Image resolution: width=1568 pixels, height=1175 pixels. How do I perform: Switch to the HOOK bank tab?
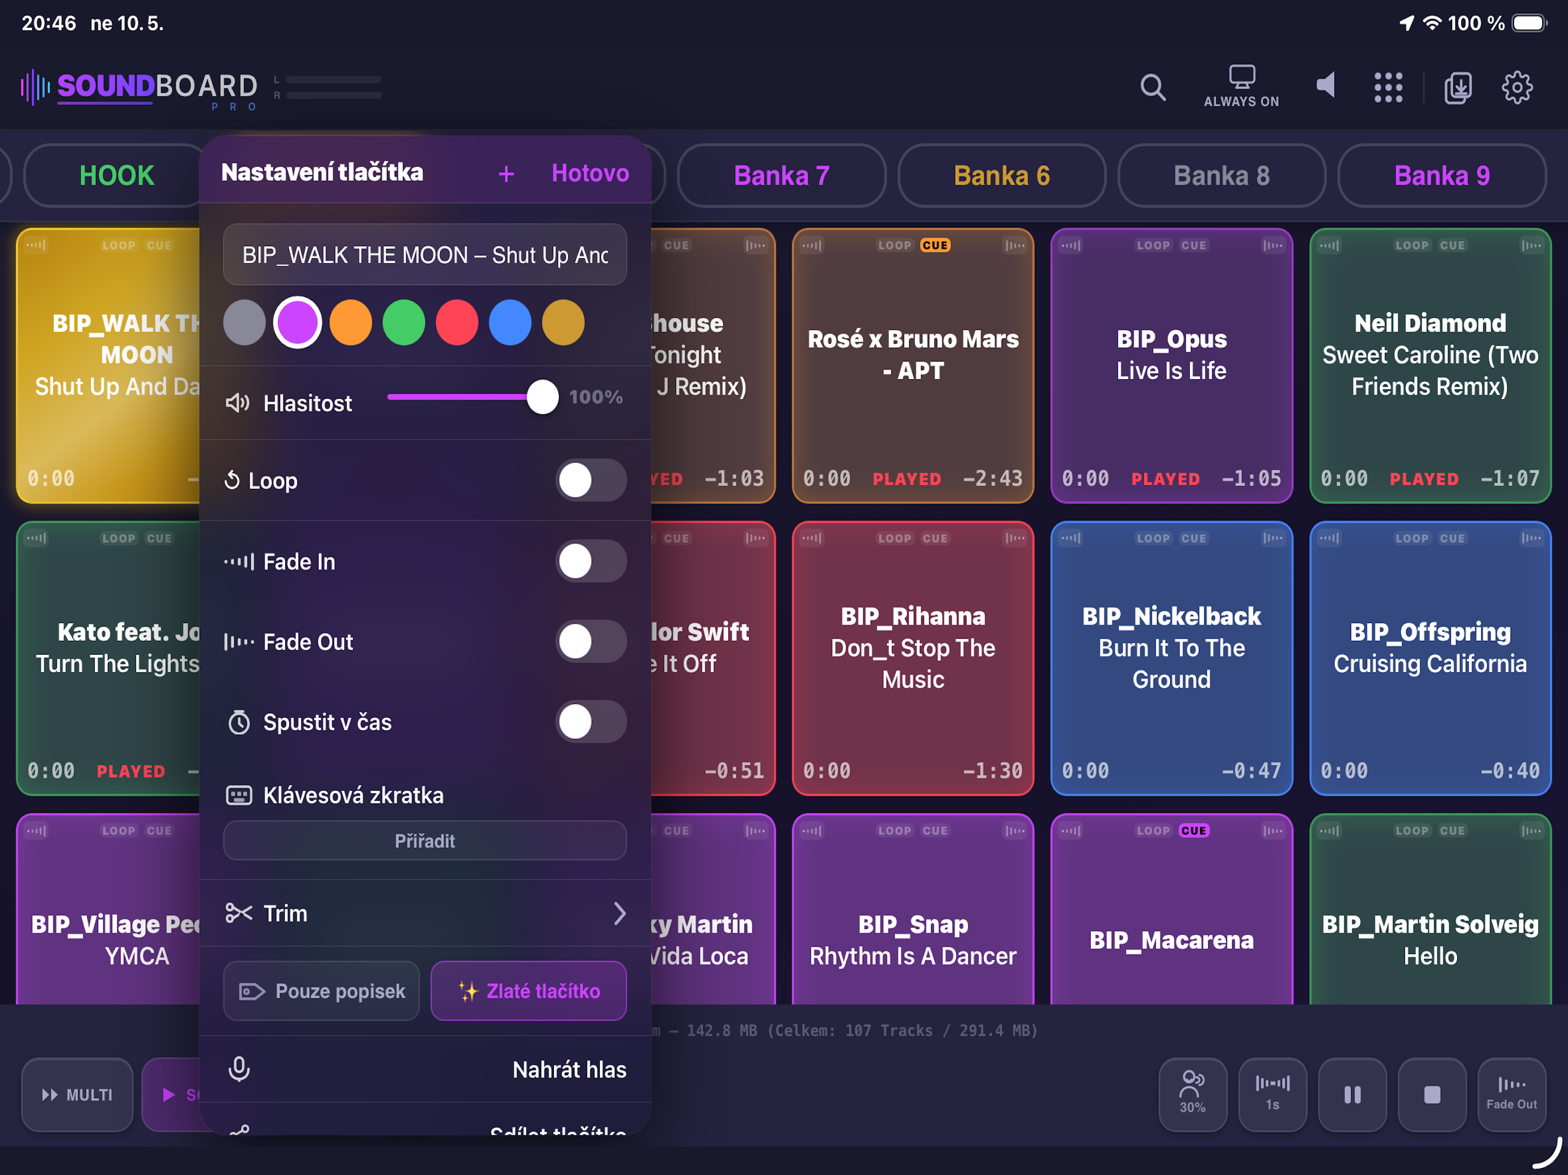(117, 175)
